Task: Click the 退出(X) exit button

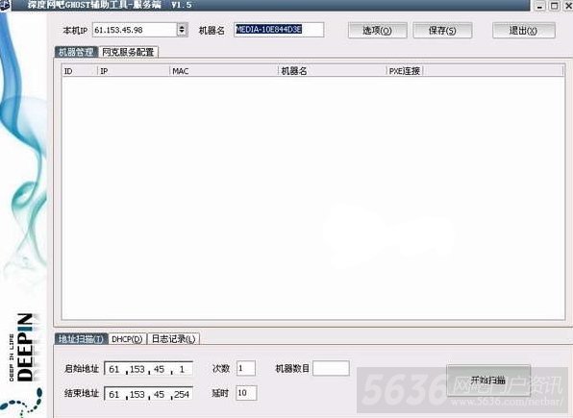Action: click(523, 31)
